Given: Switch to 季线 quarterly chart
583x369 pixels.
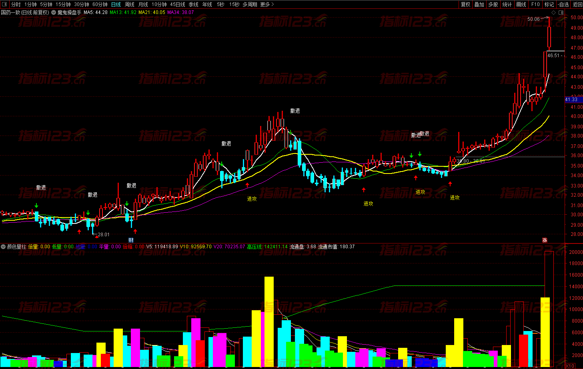Looking at the screenshot, I should click(x=194, y=4).
